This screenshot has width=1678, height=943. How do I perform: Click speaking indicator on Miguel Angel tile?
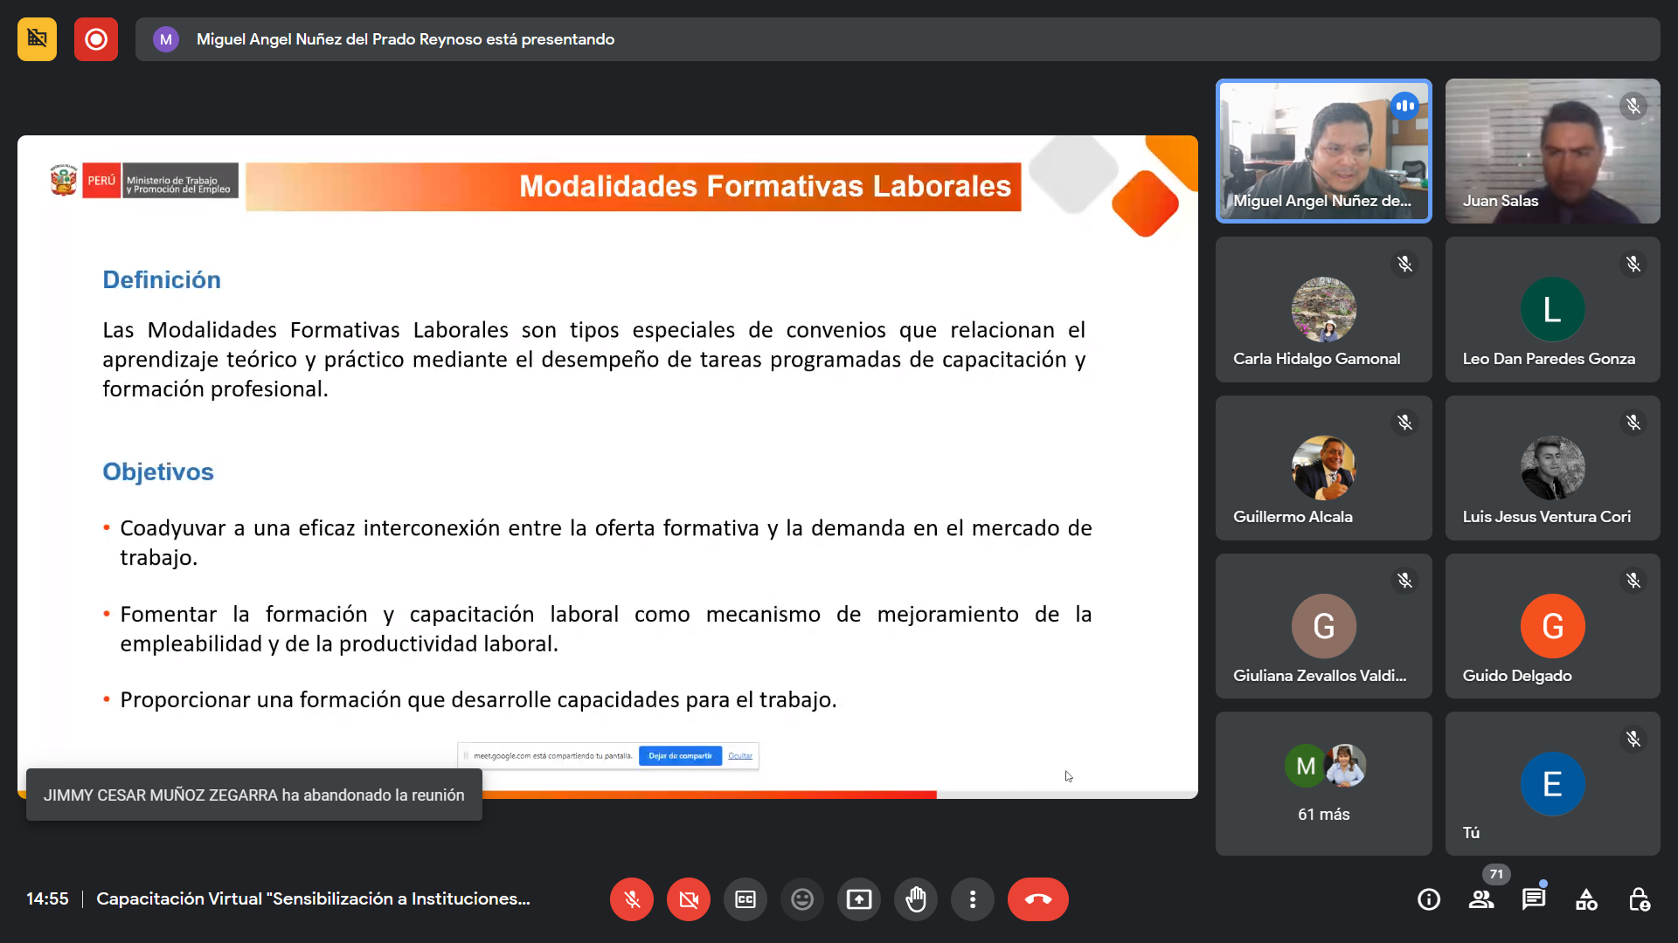[x=1404, y=106]
